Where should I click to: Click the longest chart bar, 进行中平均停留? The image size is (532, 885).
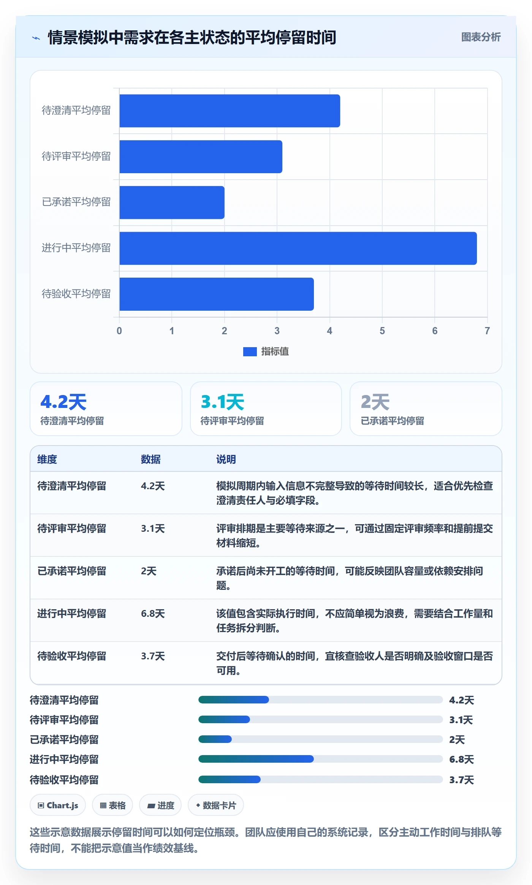(298, 248)
